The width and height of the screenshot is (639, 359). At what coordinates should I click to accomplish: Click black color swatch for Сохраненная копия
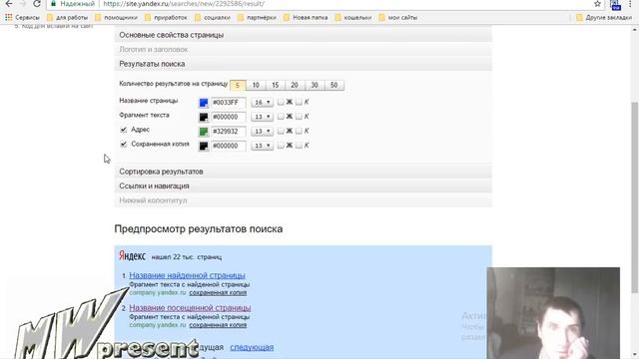(x=204, y=146)
